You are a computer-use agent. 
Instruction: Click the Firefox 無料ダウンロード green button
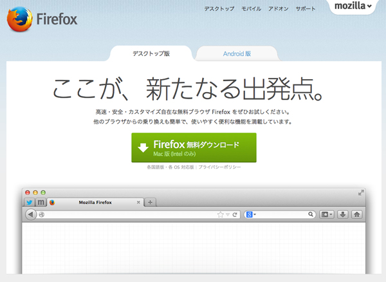tap(194, 147)
